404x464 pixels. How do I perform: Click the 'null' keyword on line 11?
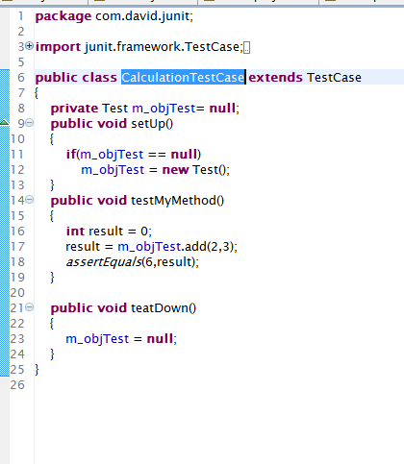point(184,155)
